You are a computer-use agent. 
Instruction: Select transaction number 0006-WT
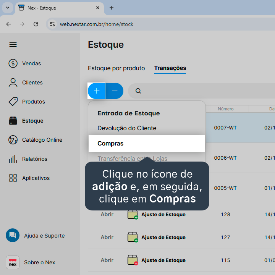pos(225,158)
